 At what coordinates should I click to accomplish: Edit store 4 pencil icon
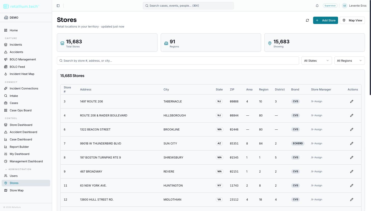point(352,115)
